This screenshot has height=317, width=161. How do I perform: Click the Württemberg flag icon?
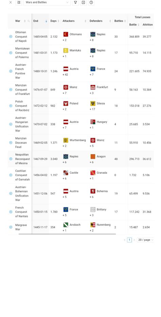pos(66,140)
